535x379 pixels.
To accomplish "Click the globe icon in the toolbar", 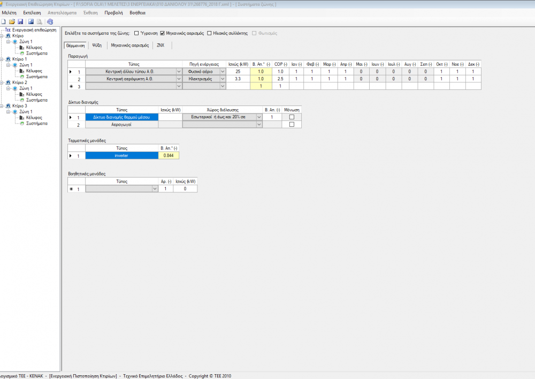I will click(x=50, y=21).
